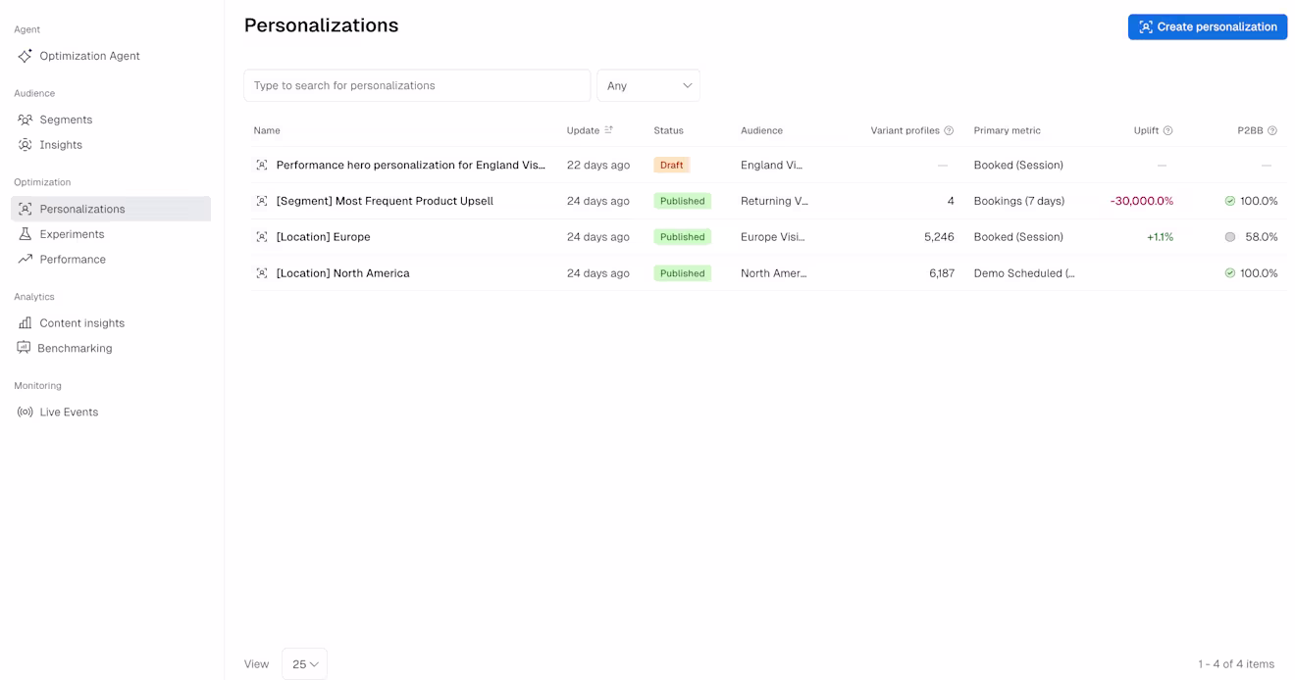The image size is (1295, 680).
Task: Click green check icon in Product Upsell row
Action: click(1230, 201)
